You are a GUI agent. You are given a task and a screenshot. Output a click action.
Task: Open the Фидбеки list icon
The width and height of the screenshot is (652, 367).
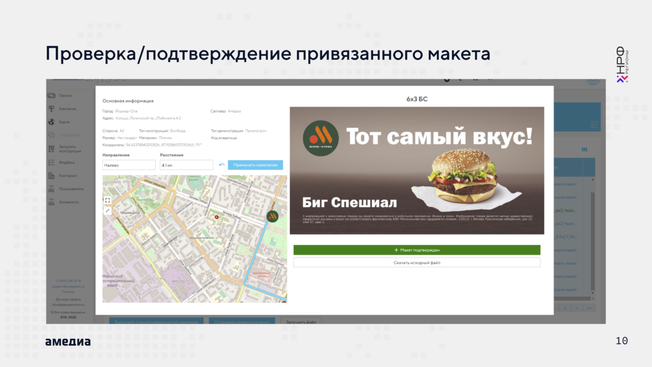[51, 162]
